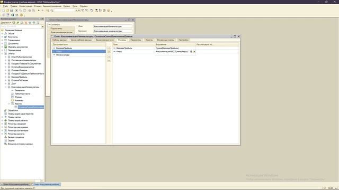
Task: Switch to the Вложенные схемы tab
Action: coord(165,40)
